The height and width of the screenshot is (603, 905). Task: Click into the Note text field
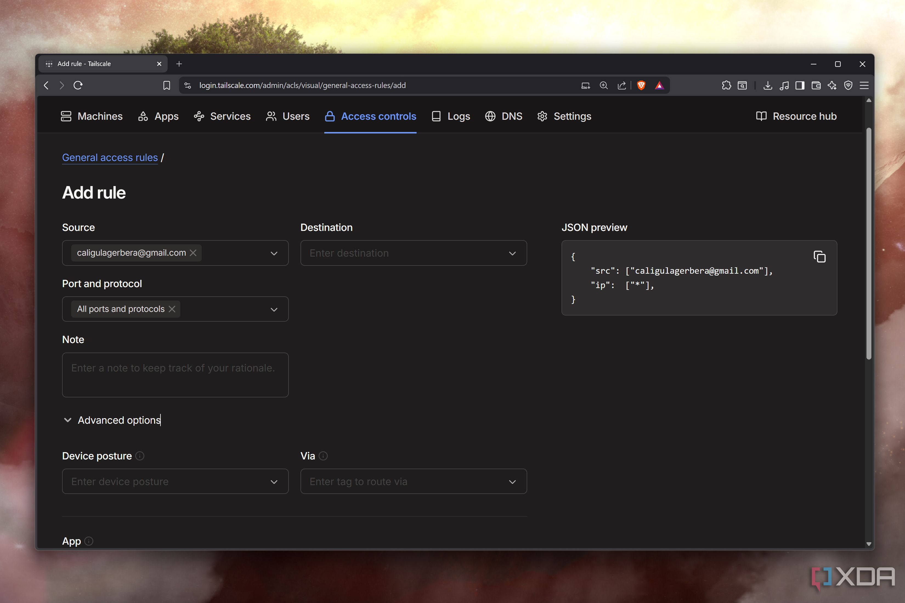pos(175,375)
